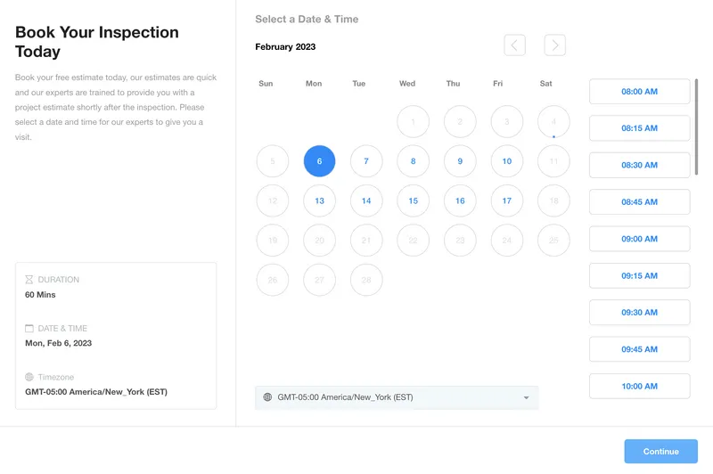Pick February 15 date circle
The height and width of the screenshot is (474, 713).
[413, 200]
